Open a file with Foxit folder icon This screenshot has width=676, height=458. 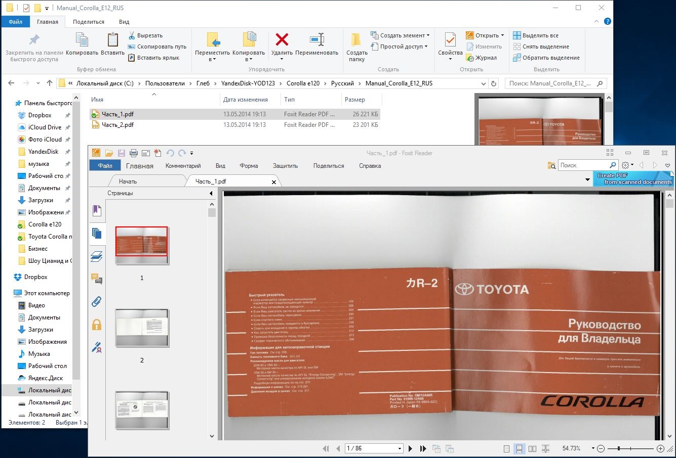coord(109,153)
